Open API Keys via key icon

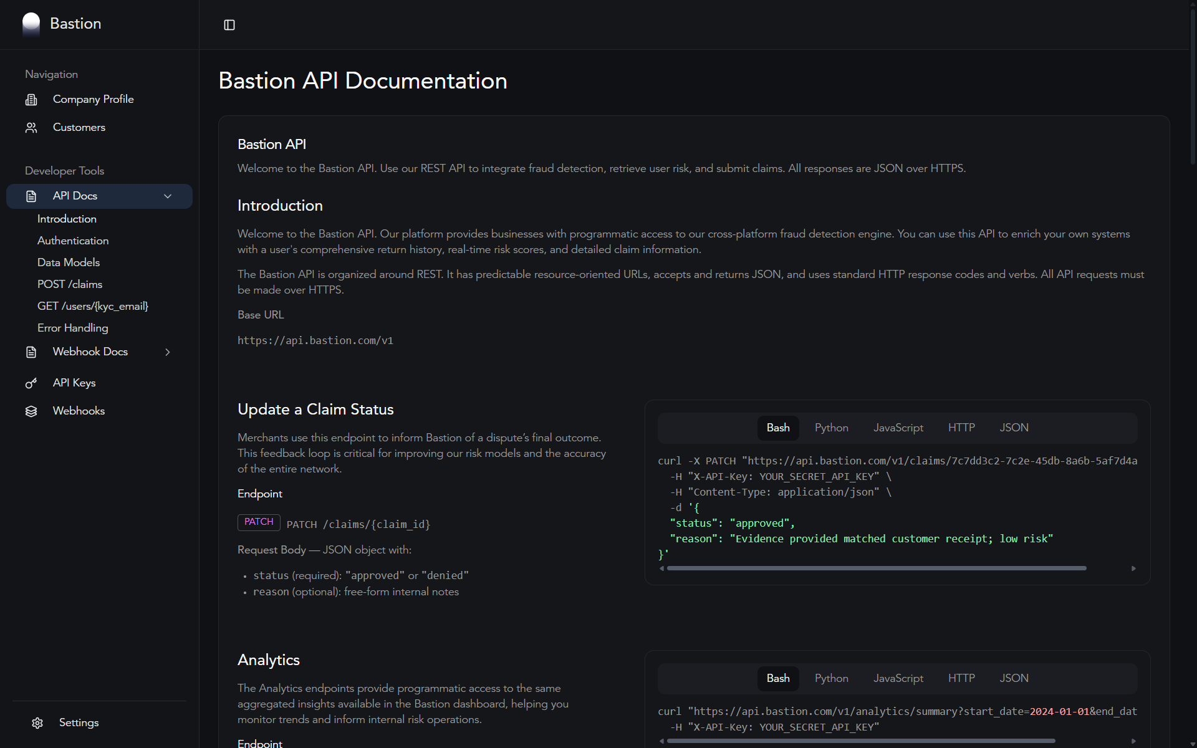[31, 383]
